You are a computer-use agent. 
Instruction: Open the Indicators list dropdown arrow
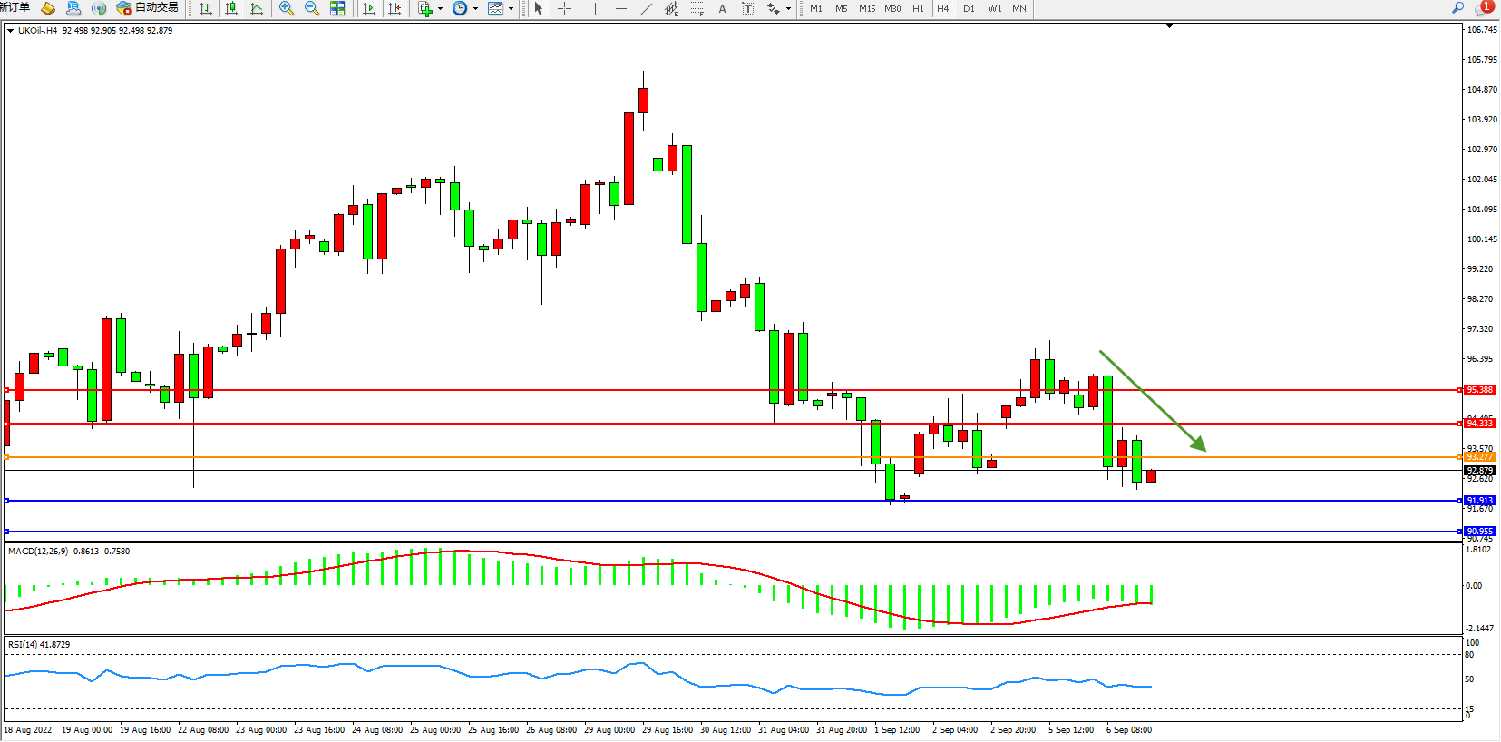point(441,8)
